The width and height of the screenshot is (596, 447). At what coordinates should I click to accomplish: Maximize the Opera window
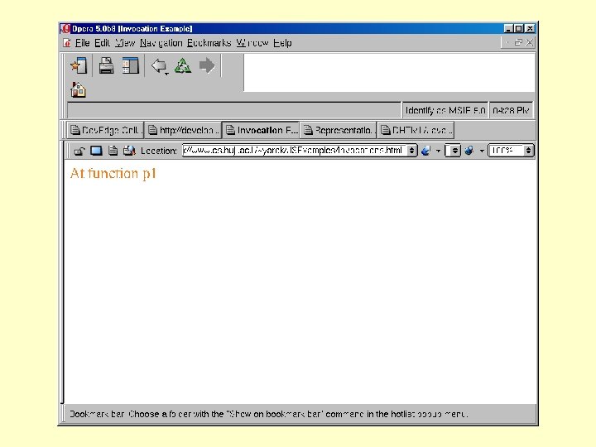(x=518, y=28)
